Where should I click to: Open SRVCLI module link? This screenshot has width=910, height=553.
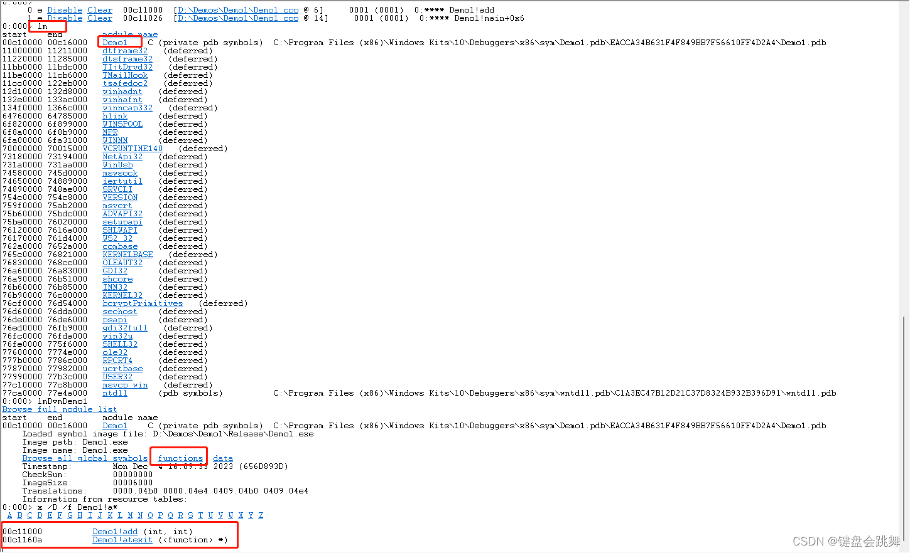117,189
